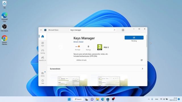Click the microphone icon in system tray
Screen dimensions: 182x102
152,99
